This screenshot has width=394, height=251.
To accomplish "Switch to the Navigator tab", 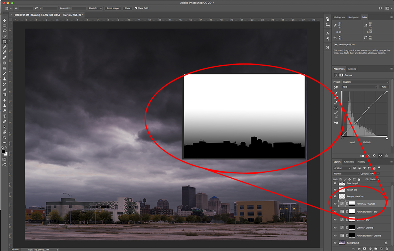I will 353,17.
